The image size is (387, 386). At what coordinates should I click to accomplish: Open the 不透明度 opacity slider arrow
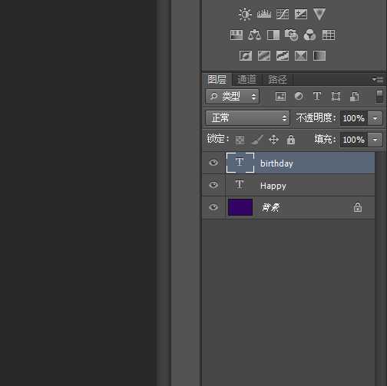[x=375, y=118]
